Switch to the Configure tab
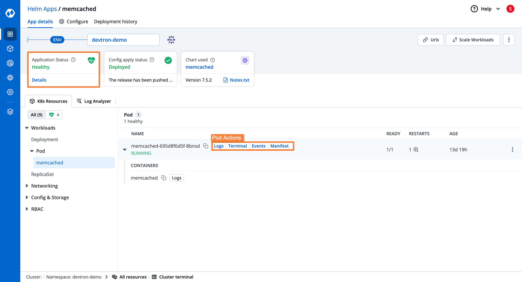Viewport: 522px width, 282px height. tap(73, 22)
